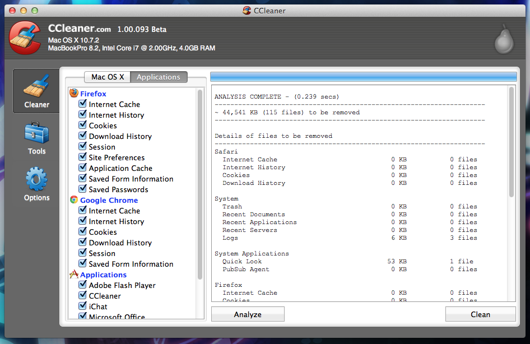
Task: Click the System heading in results
Action: click(226, 199)
